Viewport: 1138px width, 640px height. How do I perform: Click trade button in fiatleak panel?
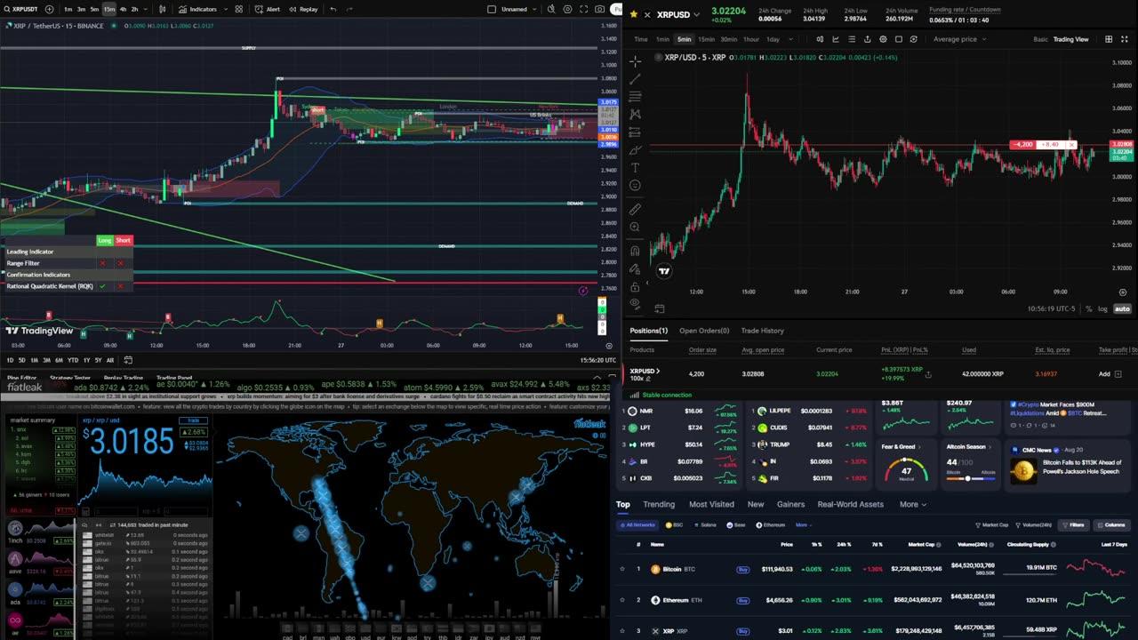point(191,420)
